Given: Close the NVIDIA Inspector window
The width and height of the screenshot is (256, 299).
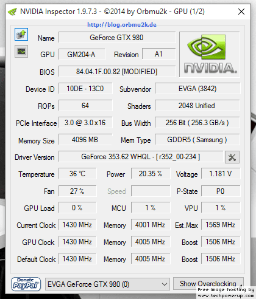Looking at the screenshot, I should 241,12.
